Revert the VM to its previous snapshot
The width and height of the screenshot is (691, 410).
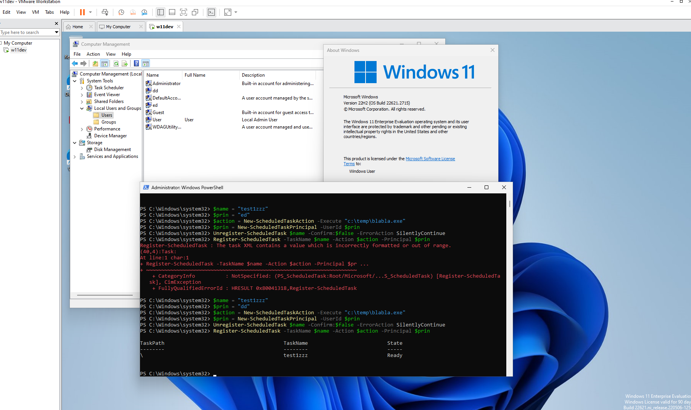(133, 12)
